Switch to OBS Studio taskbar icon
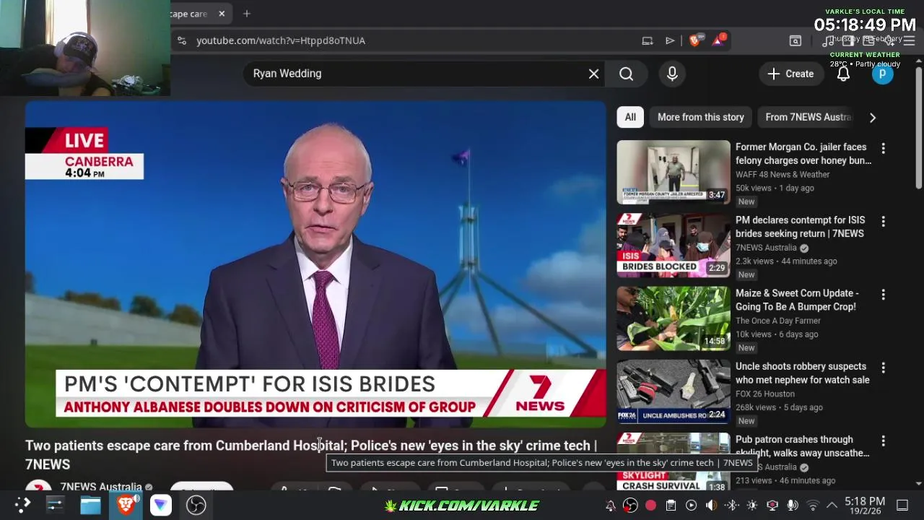Viewport: 924px width, 520px height. 196,505
